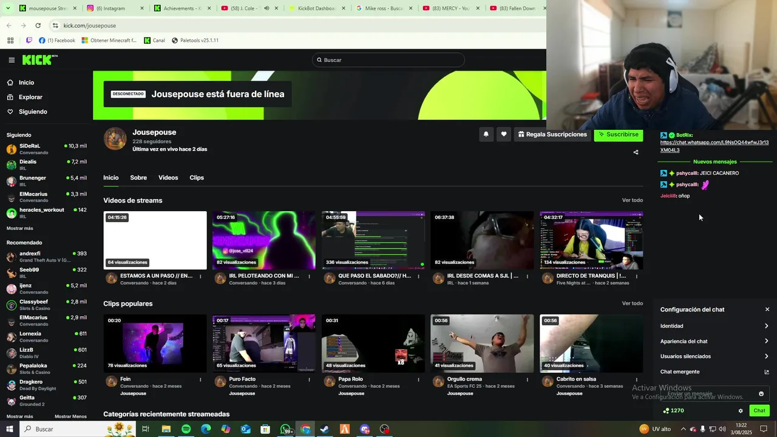Open options for DIRECTO DE TRANQUIS video

tap(636, 276)
